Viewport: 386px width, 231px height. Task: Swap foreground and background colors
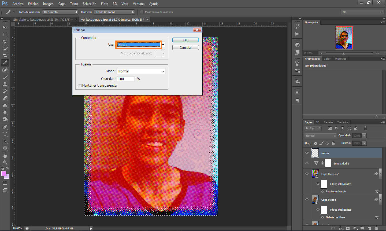[8, 168]
